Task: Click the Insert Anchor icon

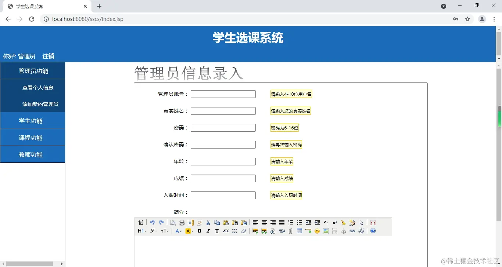Action: (x=344, y=231)
